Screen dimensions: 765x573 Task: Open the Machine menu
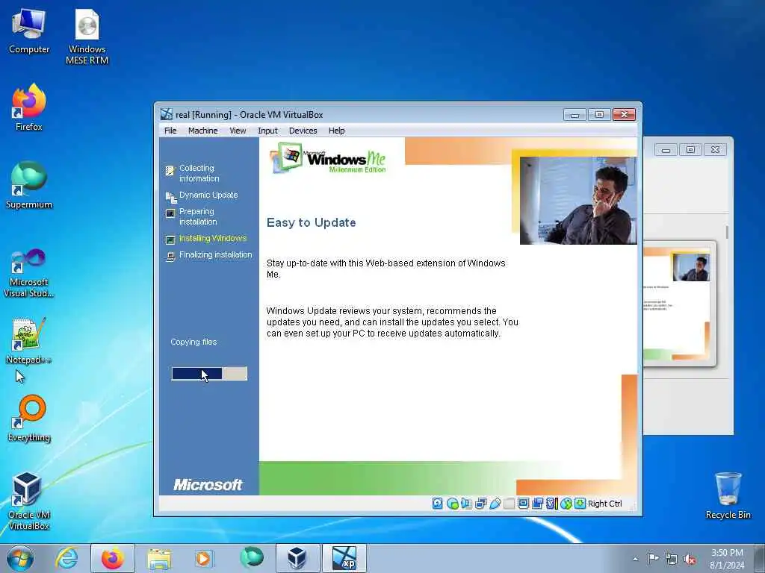tap(203, 131)
